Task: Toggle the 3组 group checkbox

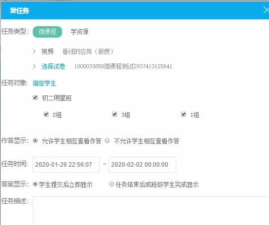Action: point(115,114)
